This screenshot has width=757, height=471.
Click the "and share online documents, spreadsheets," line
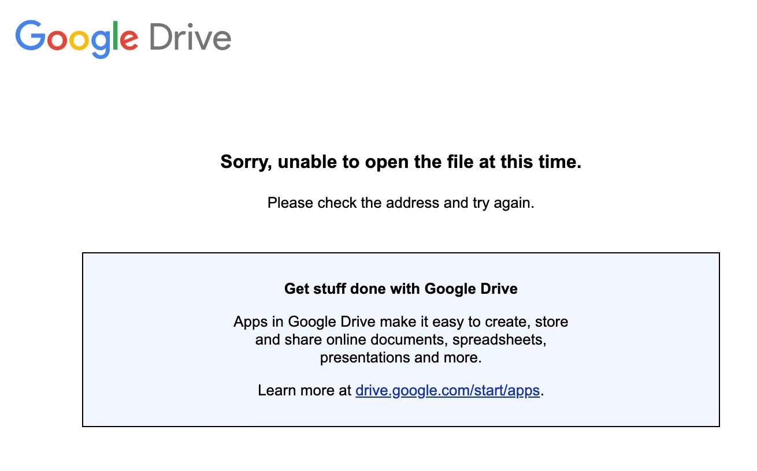point(400,339)
